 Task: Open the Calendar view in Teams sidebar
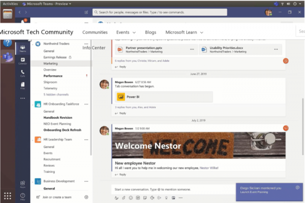pos(23,61)
